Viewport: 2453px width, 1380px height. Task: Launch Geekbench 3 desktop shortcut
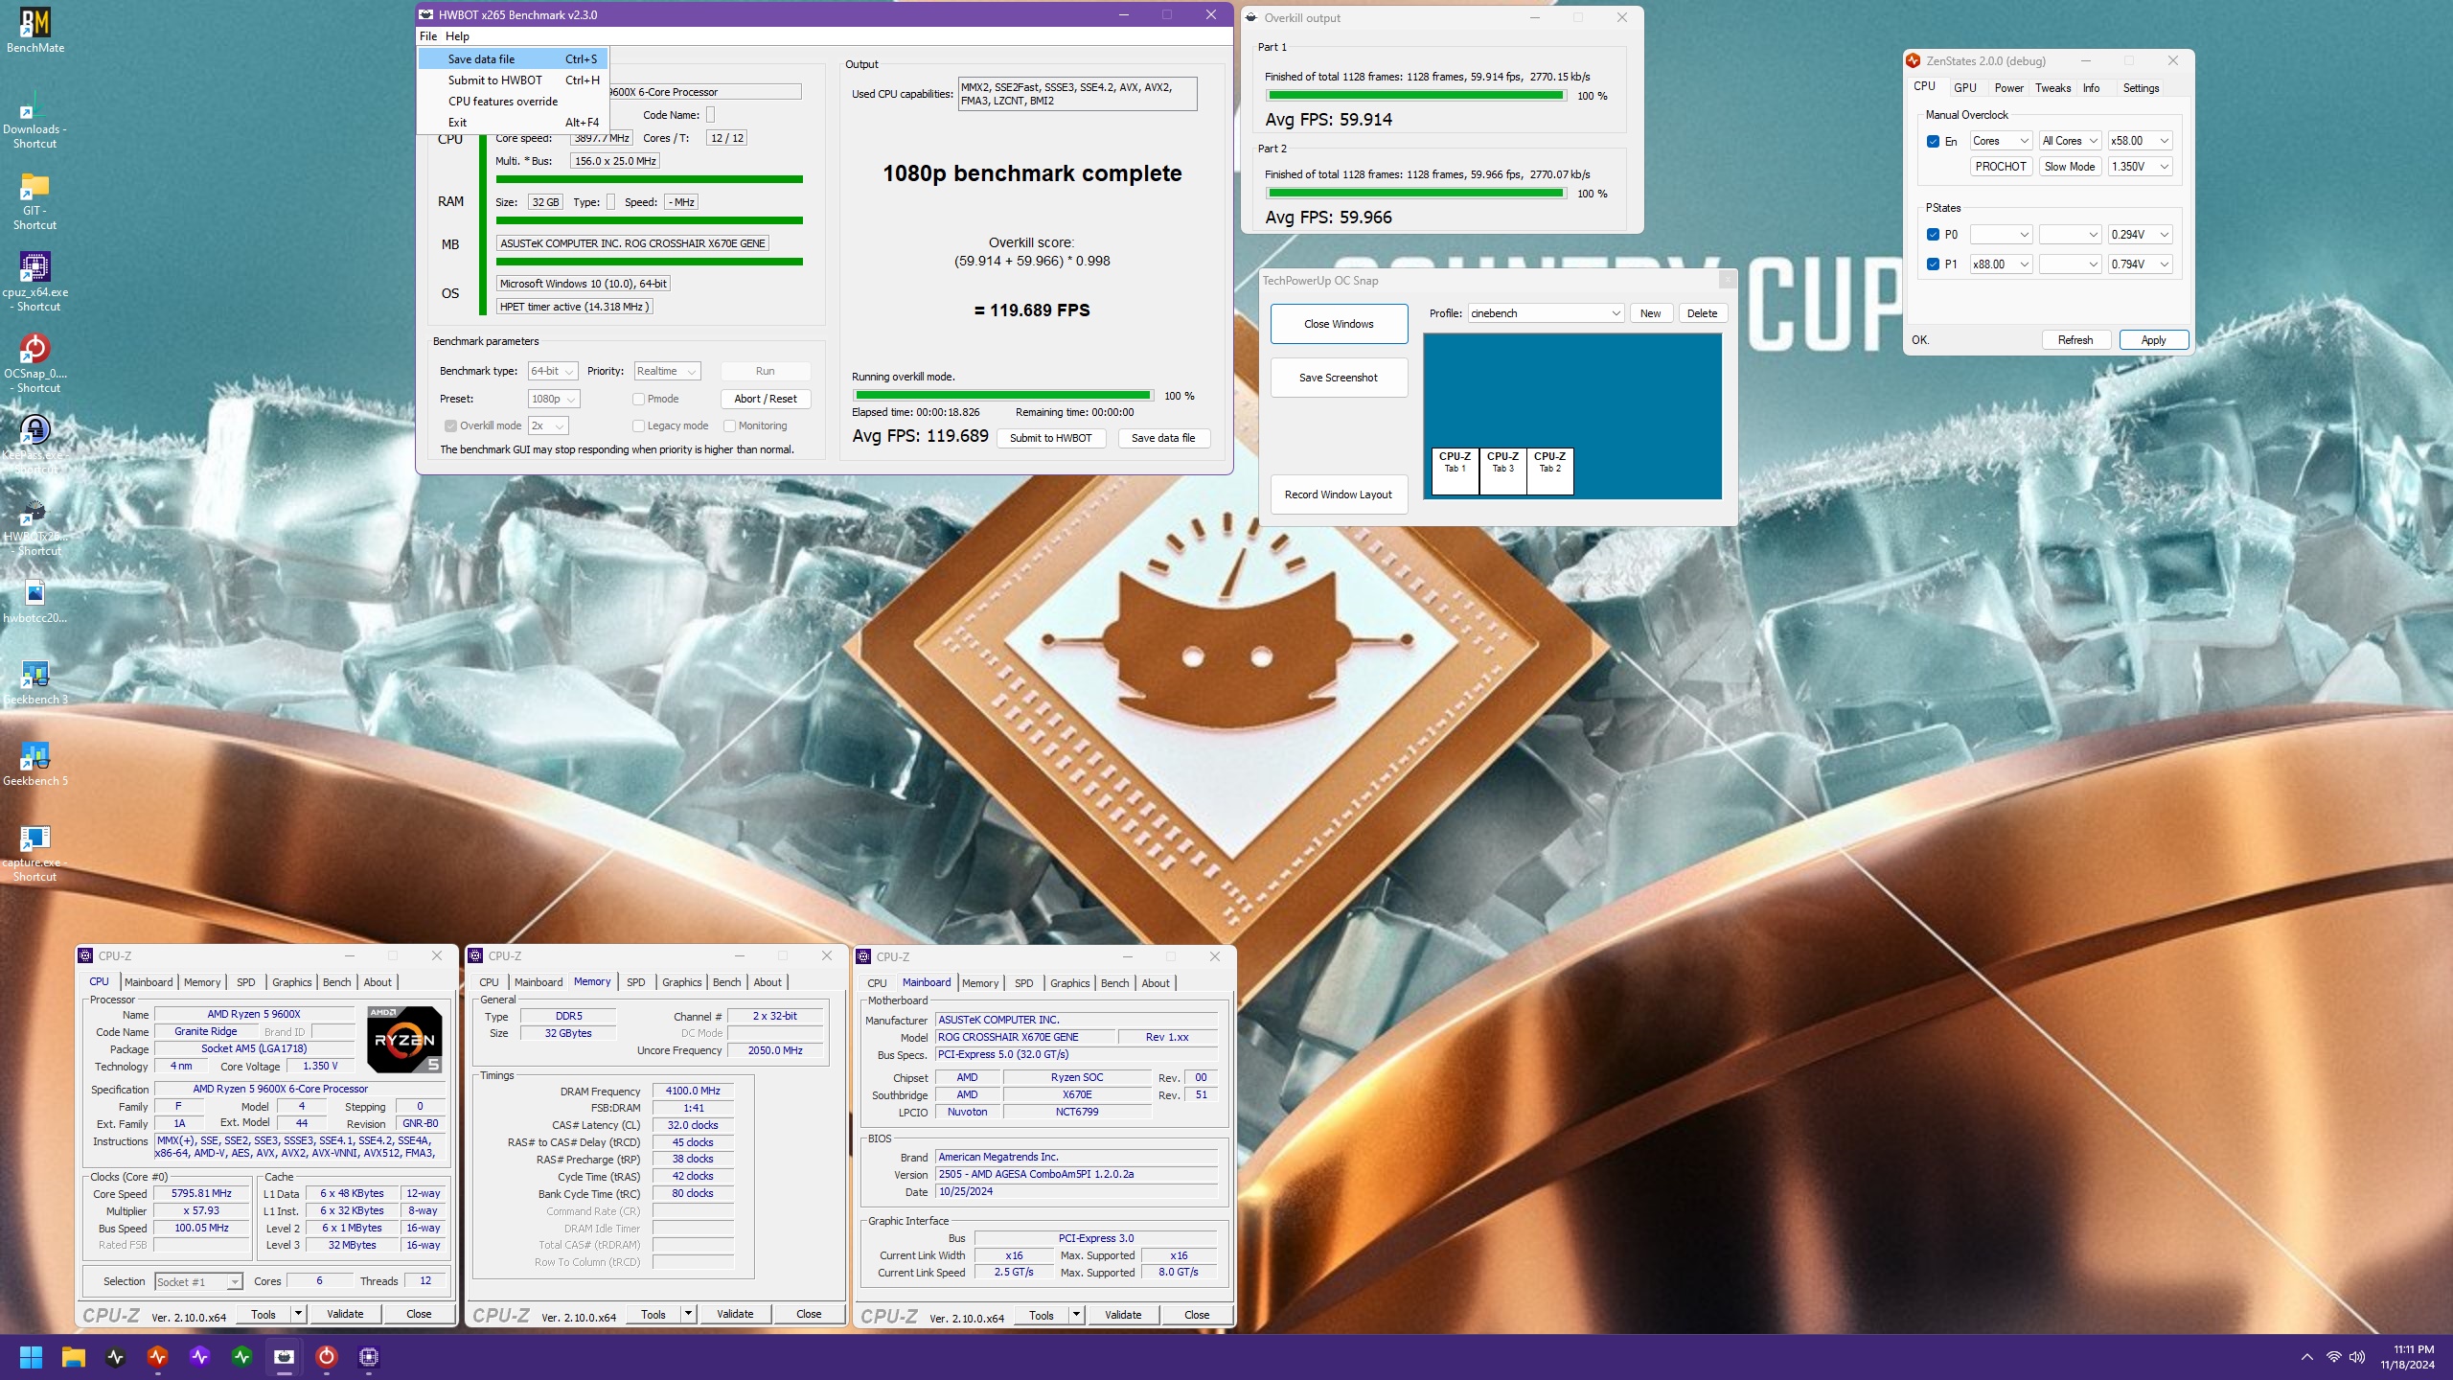(34, 682)
